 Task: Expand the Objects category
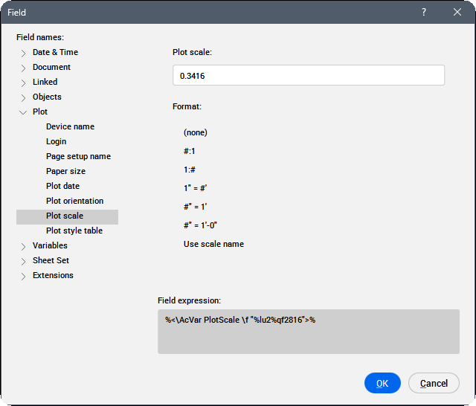pos(24,97)
